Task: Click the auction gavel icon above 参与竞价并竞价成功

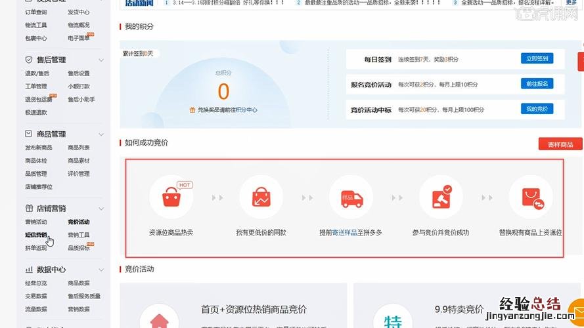Action: click(x=441, y=197)
